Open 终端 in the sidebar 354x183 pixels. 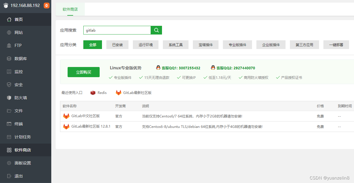19,124
